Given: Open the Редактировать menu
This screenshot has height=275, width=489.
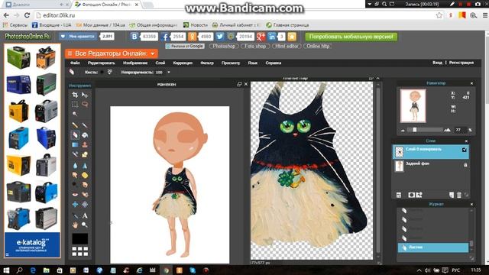Looking at the screenshot, I should 101,63.
